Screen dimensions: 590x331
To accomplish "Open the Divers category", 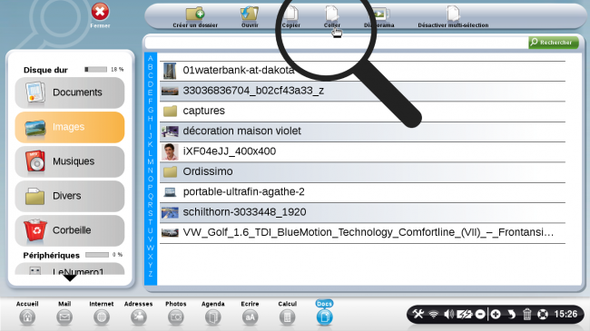I will coord(70,196).
